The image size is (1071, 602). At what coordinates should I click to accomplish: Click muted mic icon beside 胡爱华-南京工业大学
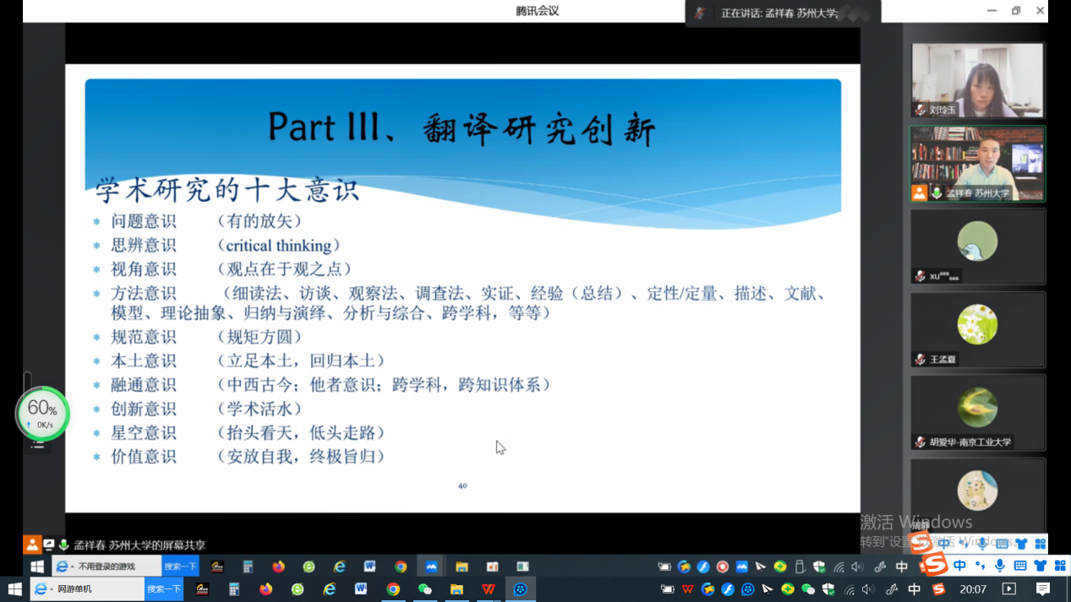tap(921, 442)
